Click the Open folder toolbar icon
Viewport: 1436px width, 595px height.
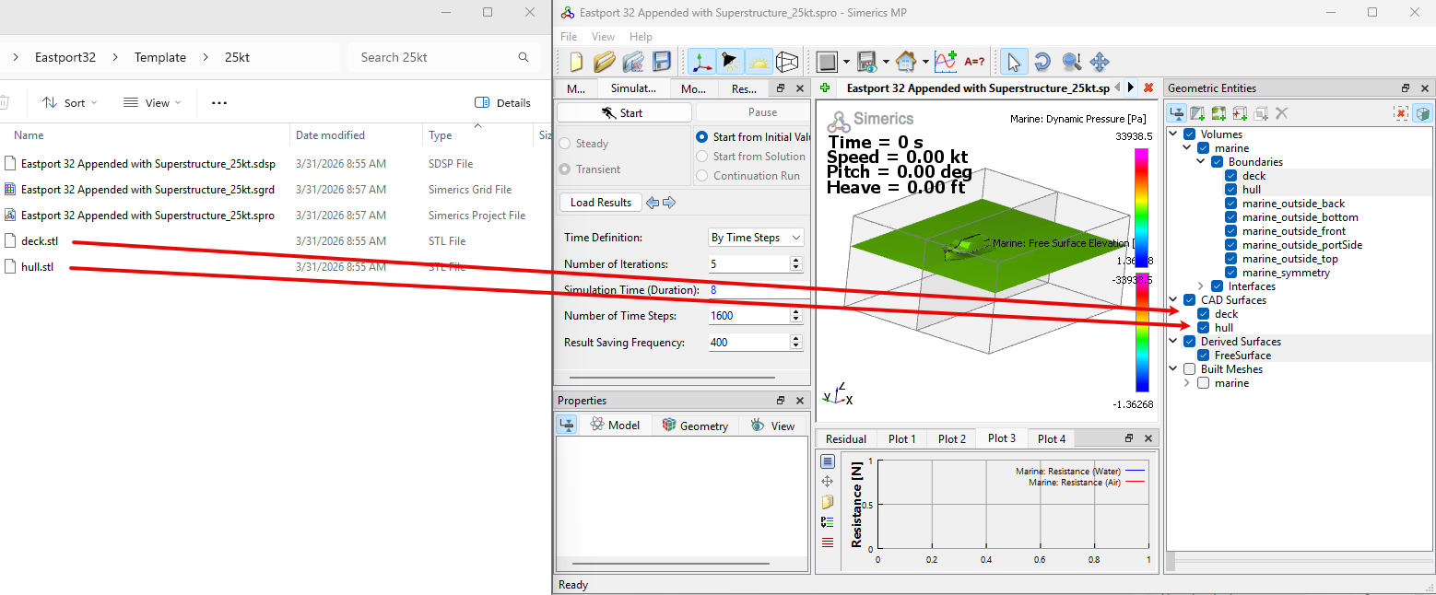coord(605,62)
